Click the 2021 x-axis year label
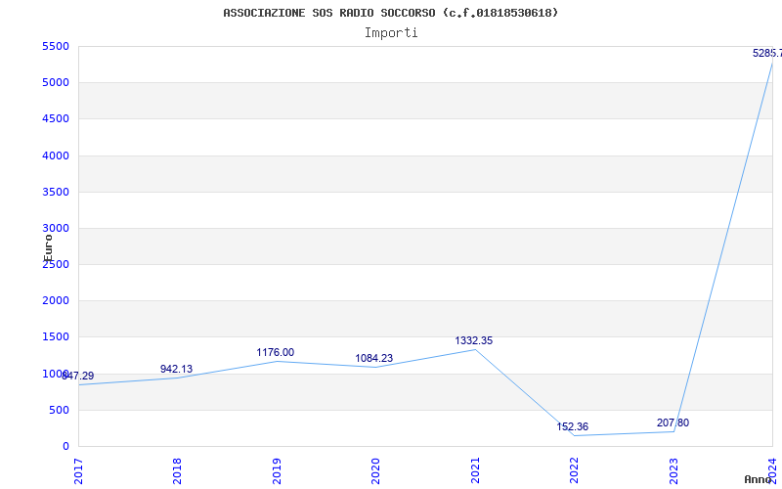The image size is (782, 489). click(x=475, y=471)
